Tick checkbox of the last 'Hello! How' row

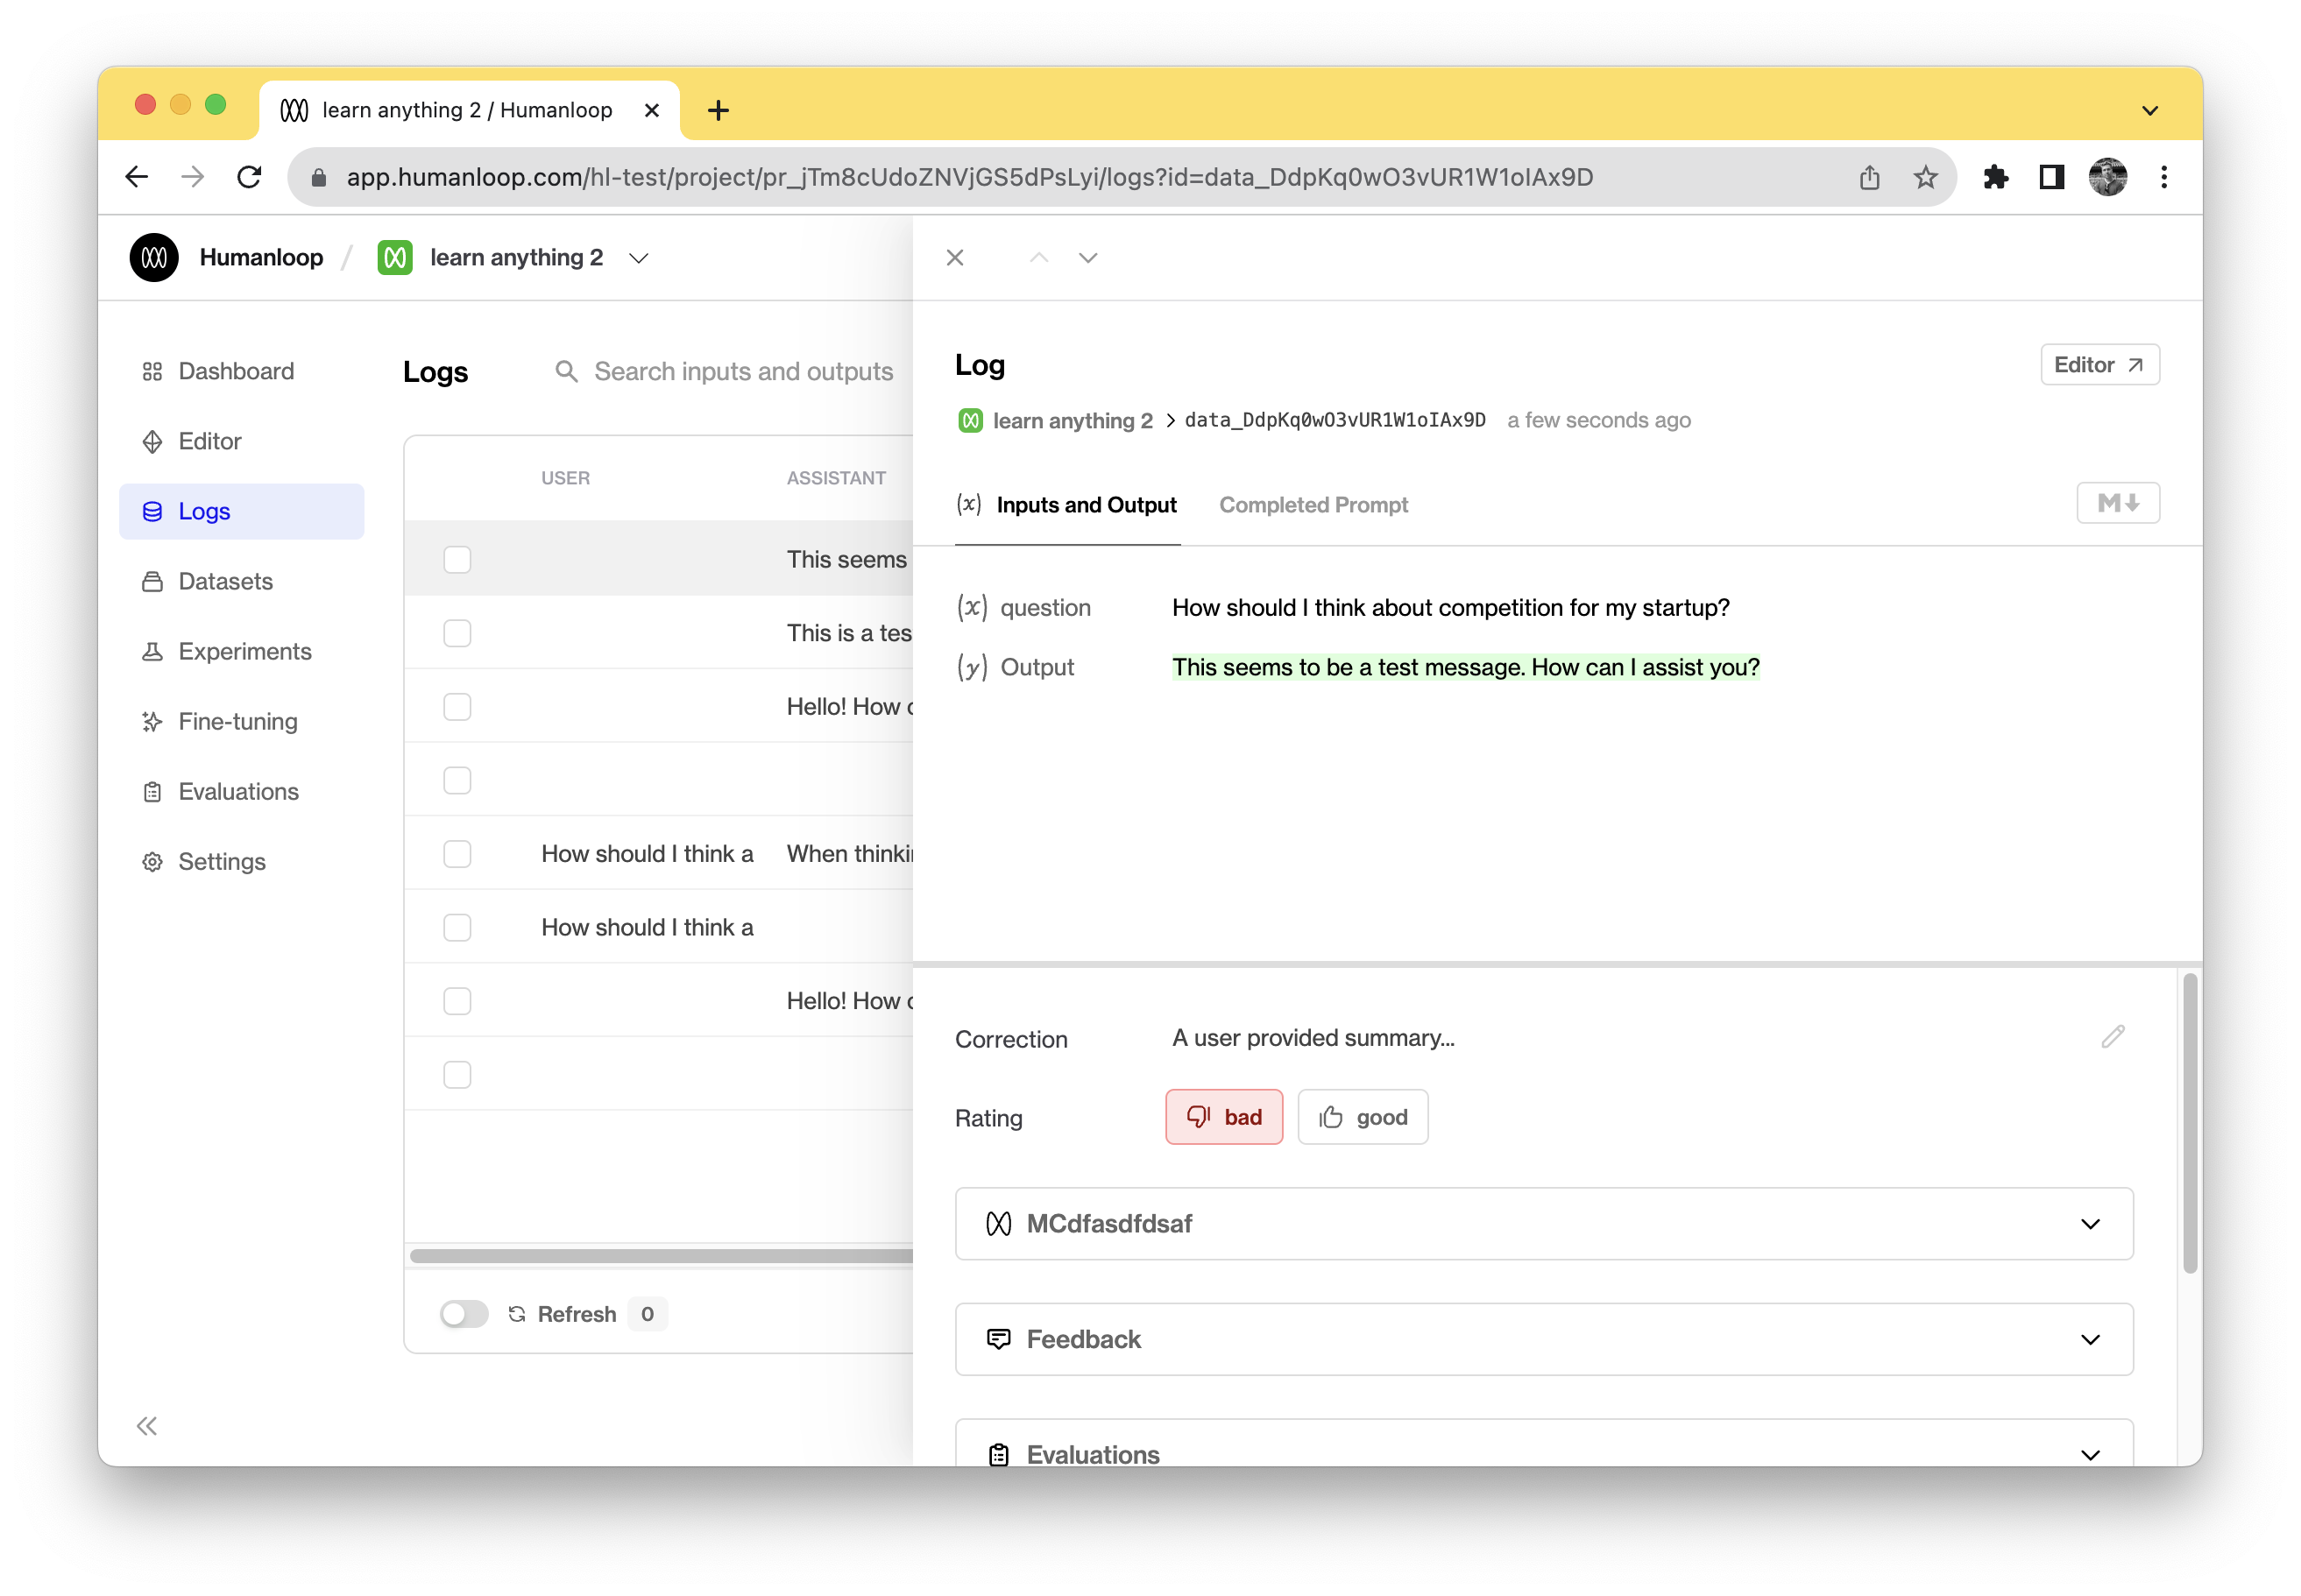click(457, 1000)
